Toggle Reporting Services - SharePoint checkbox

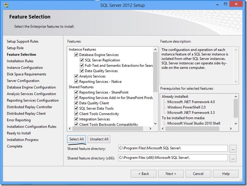tap(76, 92)
